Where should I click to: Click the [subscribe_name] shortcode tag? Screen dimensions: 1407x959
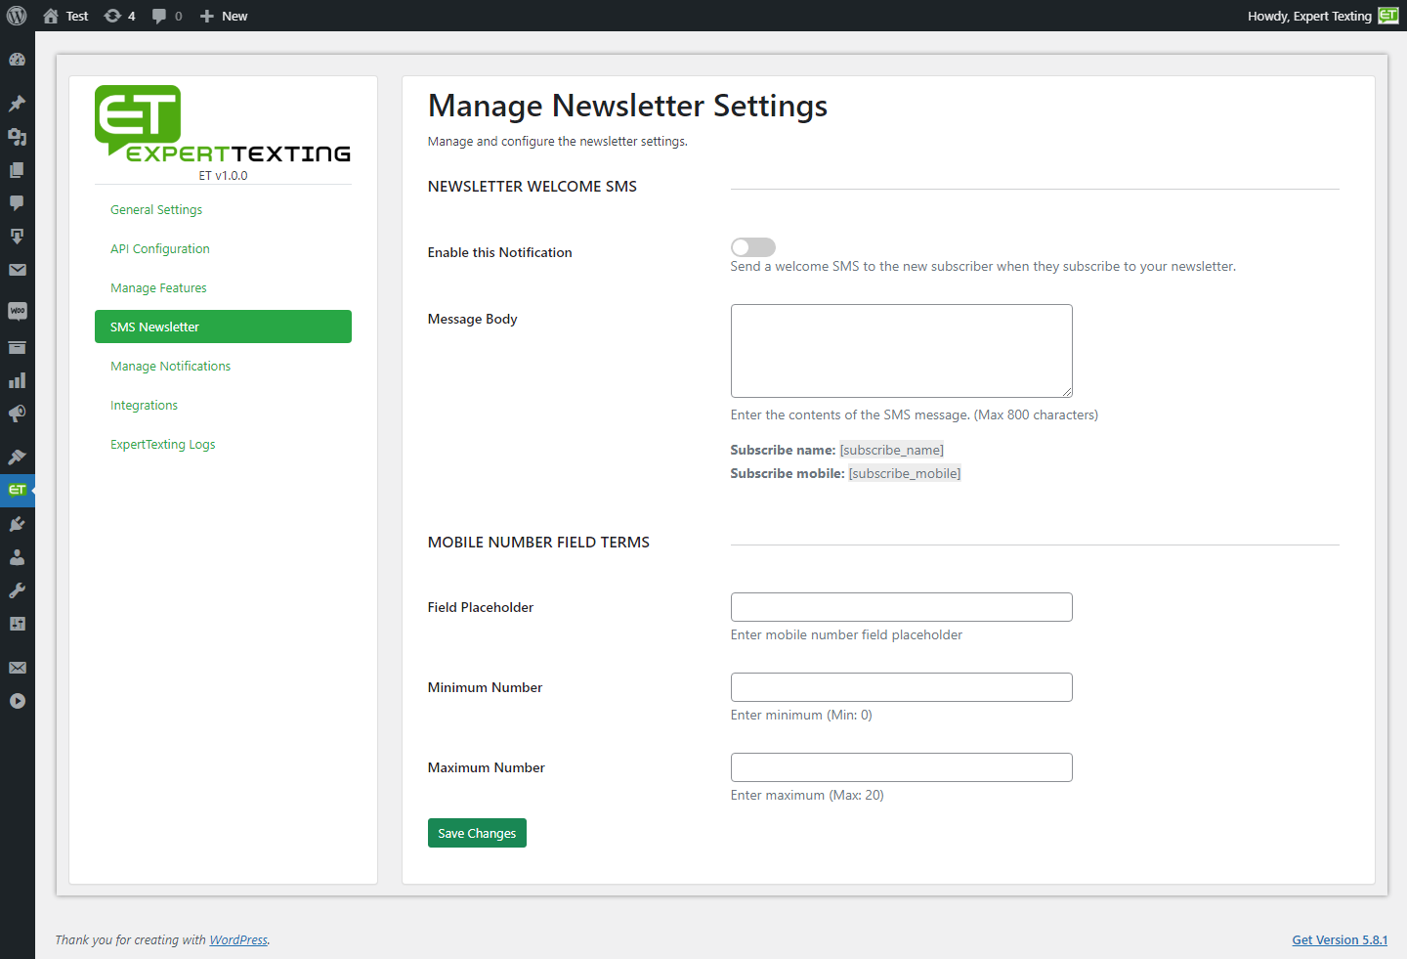pos(892,450)
